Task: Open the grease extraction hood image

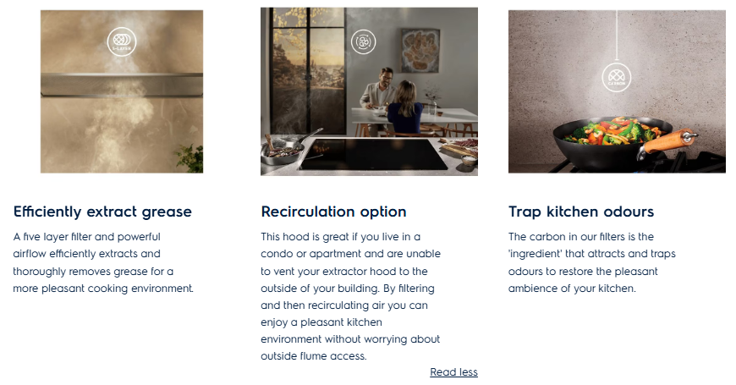Action: [x=122, y=91]
